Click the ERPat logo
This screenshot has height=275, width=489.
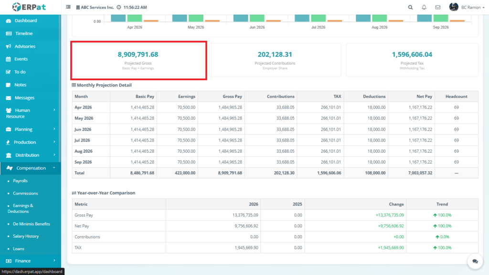click(30, 7)
